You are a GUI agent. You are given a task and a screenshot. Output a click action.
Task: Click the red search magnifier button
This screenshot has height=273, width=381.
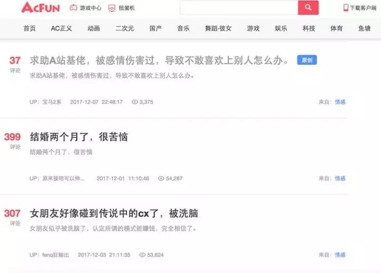(x=308, y=7)
